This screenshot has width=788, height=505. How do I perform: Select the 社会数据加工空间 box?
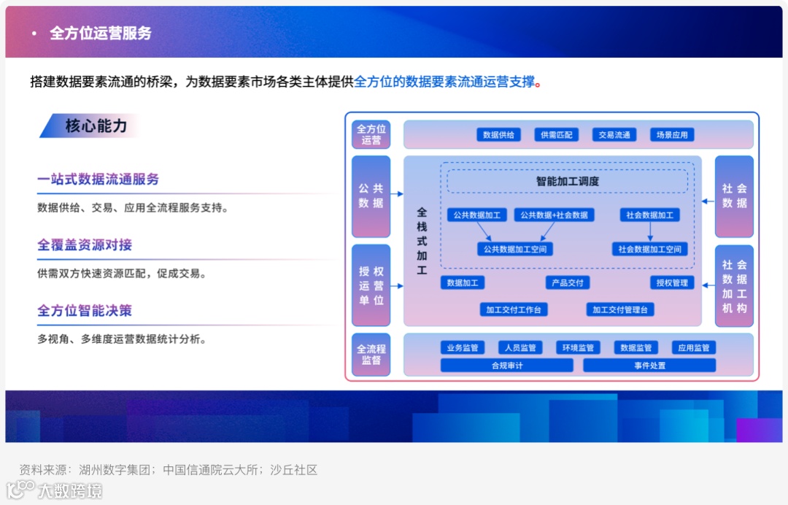coord(650,250)
